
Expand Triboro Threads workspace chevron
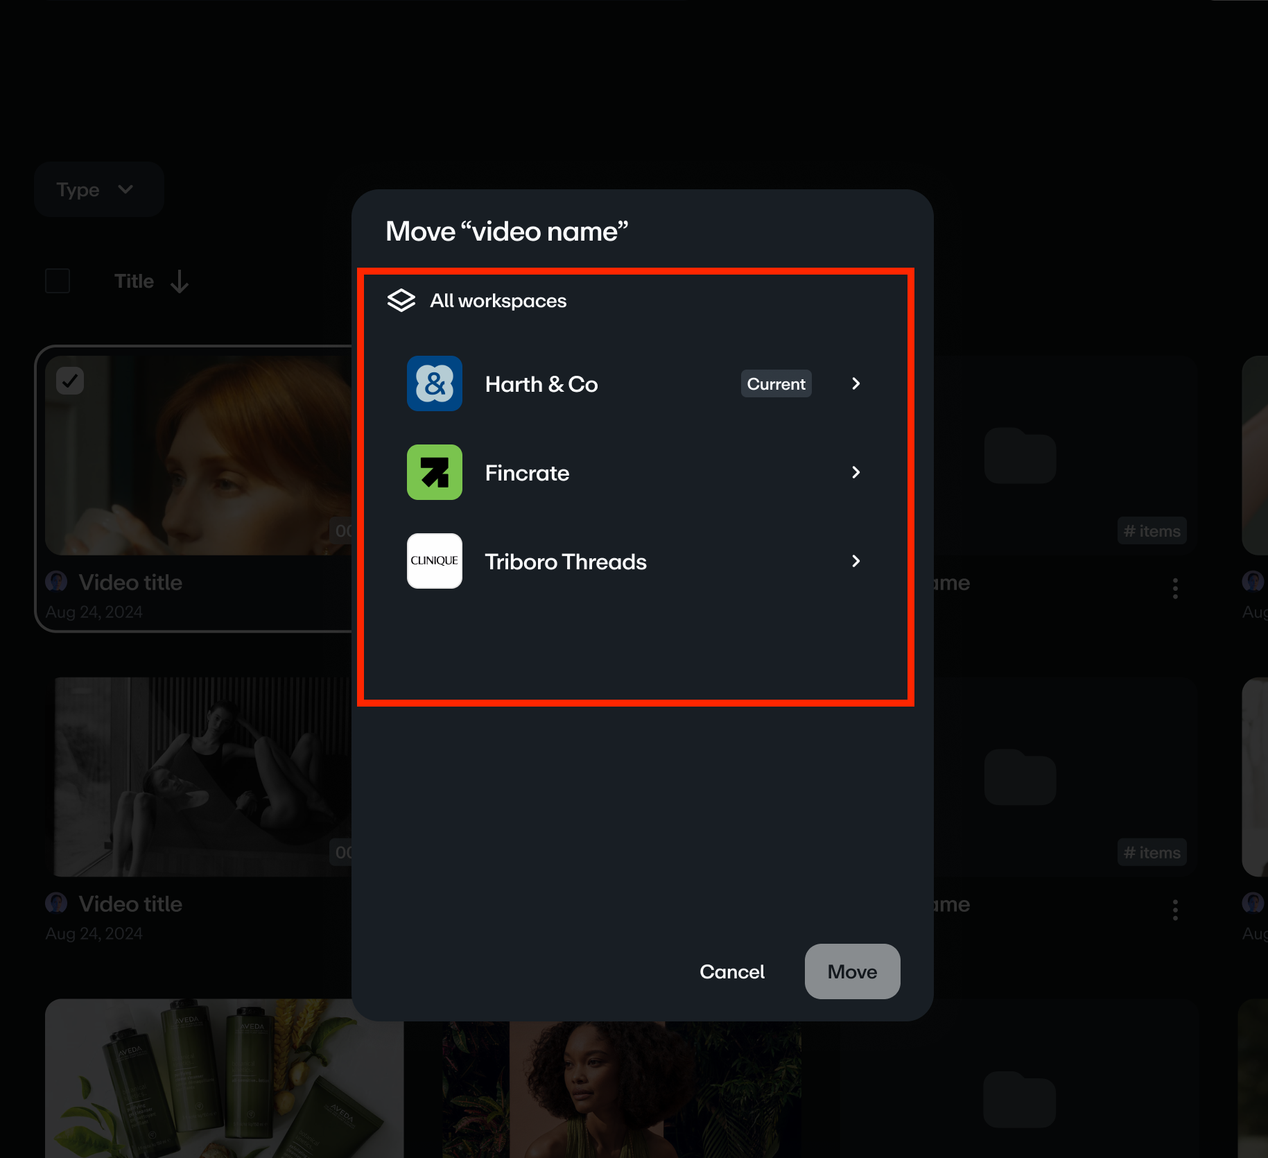856,561
